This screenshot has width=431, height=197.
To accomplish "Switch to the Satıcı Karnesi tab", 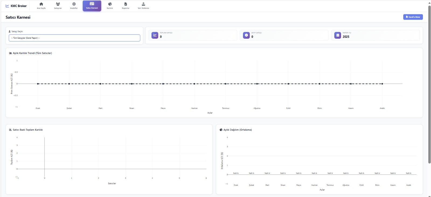I will pos(92,6).
